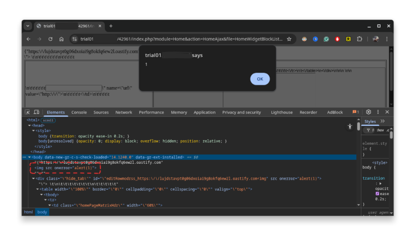Open Privacy and security tab
Viewport: 415px width, 242px height.
coord(241,113)
